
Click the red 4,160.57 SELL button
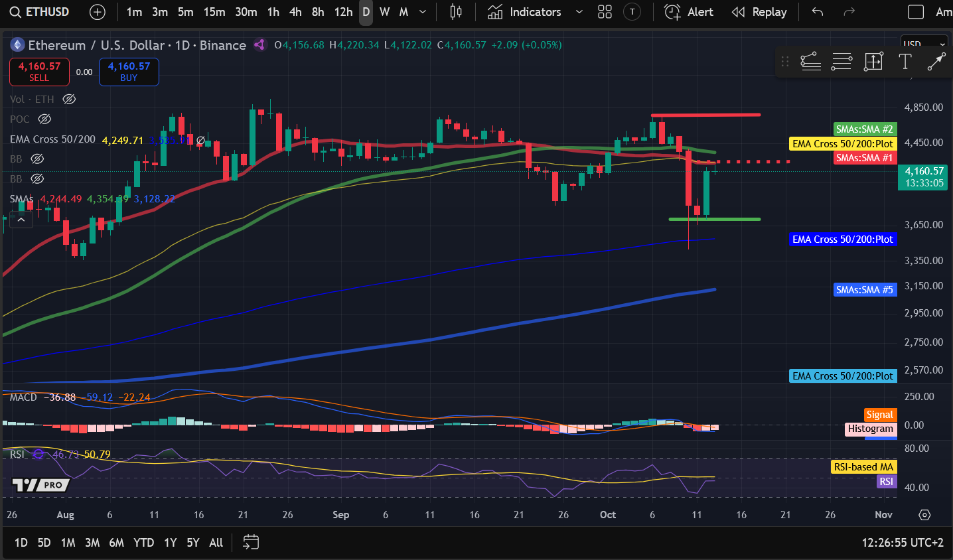pos(39,72)
